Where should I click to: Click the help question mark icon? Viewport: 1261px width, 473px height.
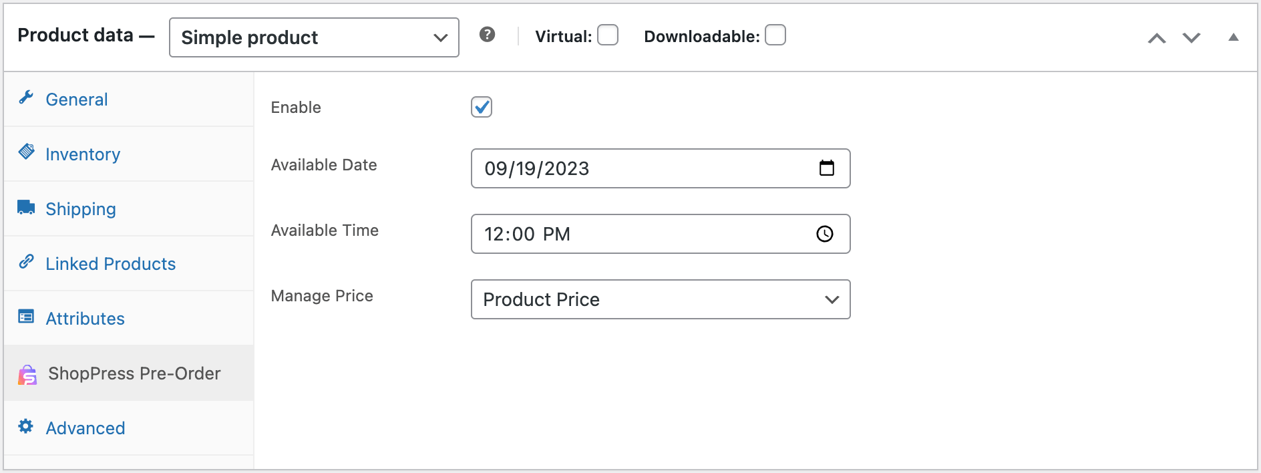pyautogui.click(x=487, y=35)
